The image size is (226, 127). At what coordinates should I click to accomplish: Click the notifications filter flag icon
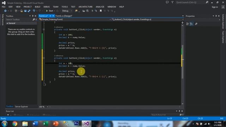tap(172, 2)
